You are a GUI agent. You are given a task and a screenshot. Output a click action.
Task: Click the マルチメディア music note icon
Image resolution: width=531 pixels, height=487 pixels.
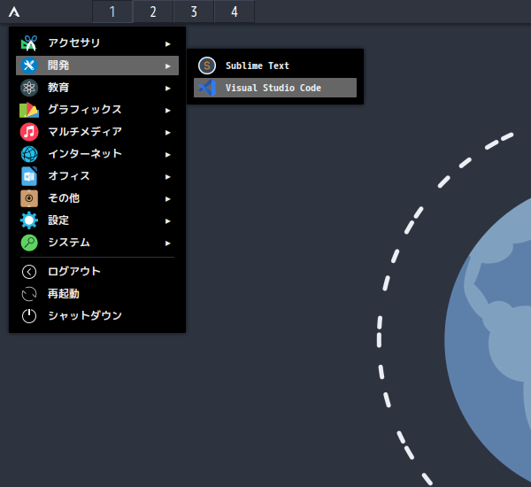pos(29,132)
